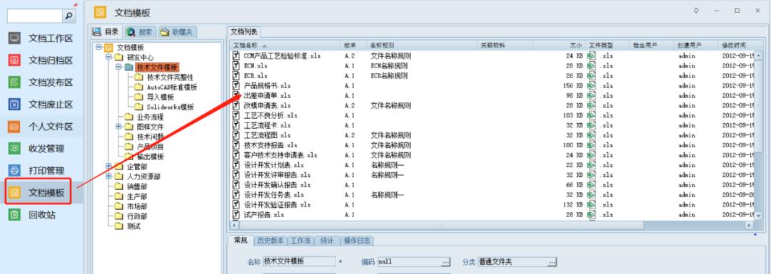The image size is (771, 274).
Task: Select 客户技术支持申请表.xls row
Action: coord(492,155)
